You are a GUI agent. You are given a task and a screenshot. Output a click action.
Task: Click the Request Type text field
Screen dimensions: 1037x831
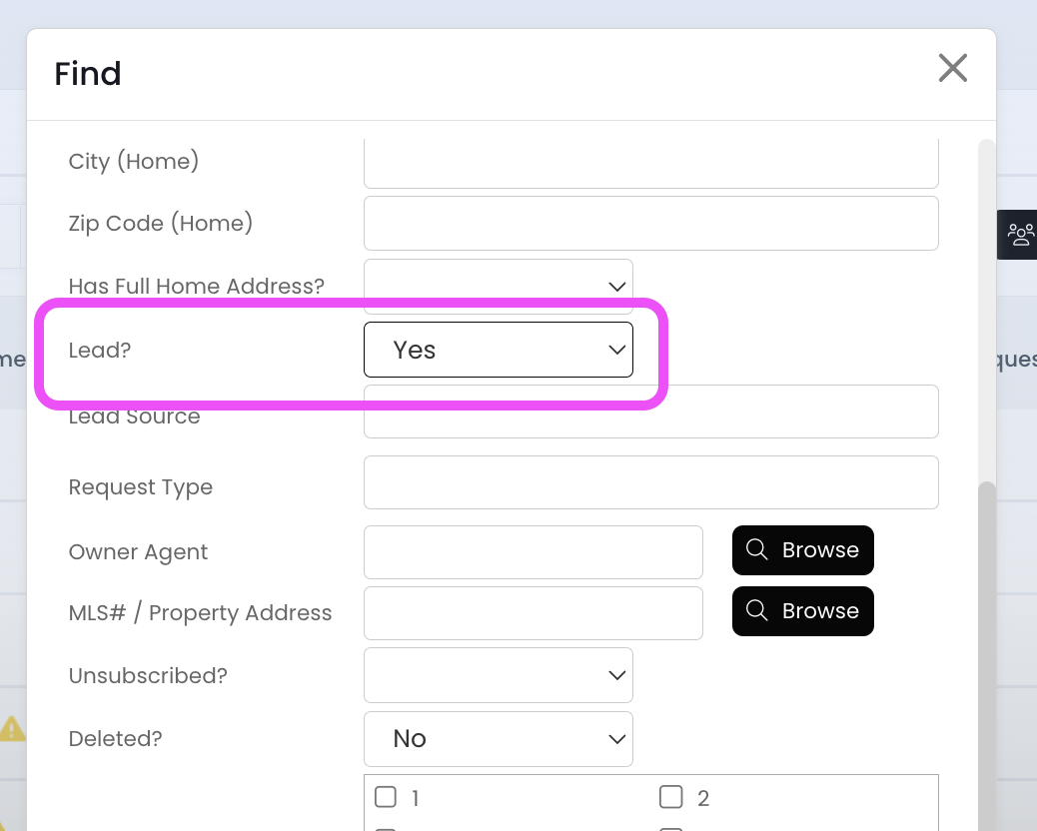pyautogui.click(x=650, y=482)
